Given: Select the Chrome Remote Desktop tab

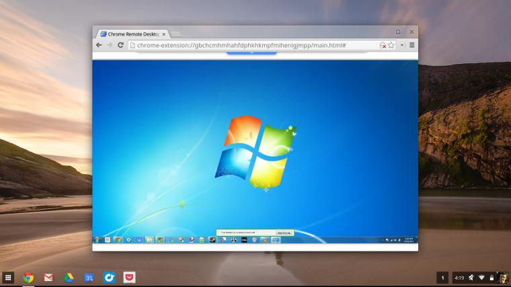Looking at the screenshot, I should 132,34.
